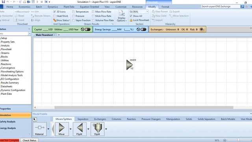Save the simulation with the floppy disk icon

[3, 2]
